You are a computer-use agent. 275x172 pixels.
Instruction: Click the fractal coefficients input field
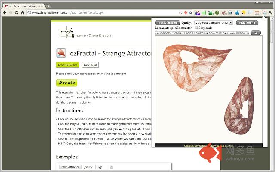(x=202, y=33)
